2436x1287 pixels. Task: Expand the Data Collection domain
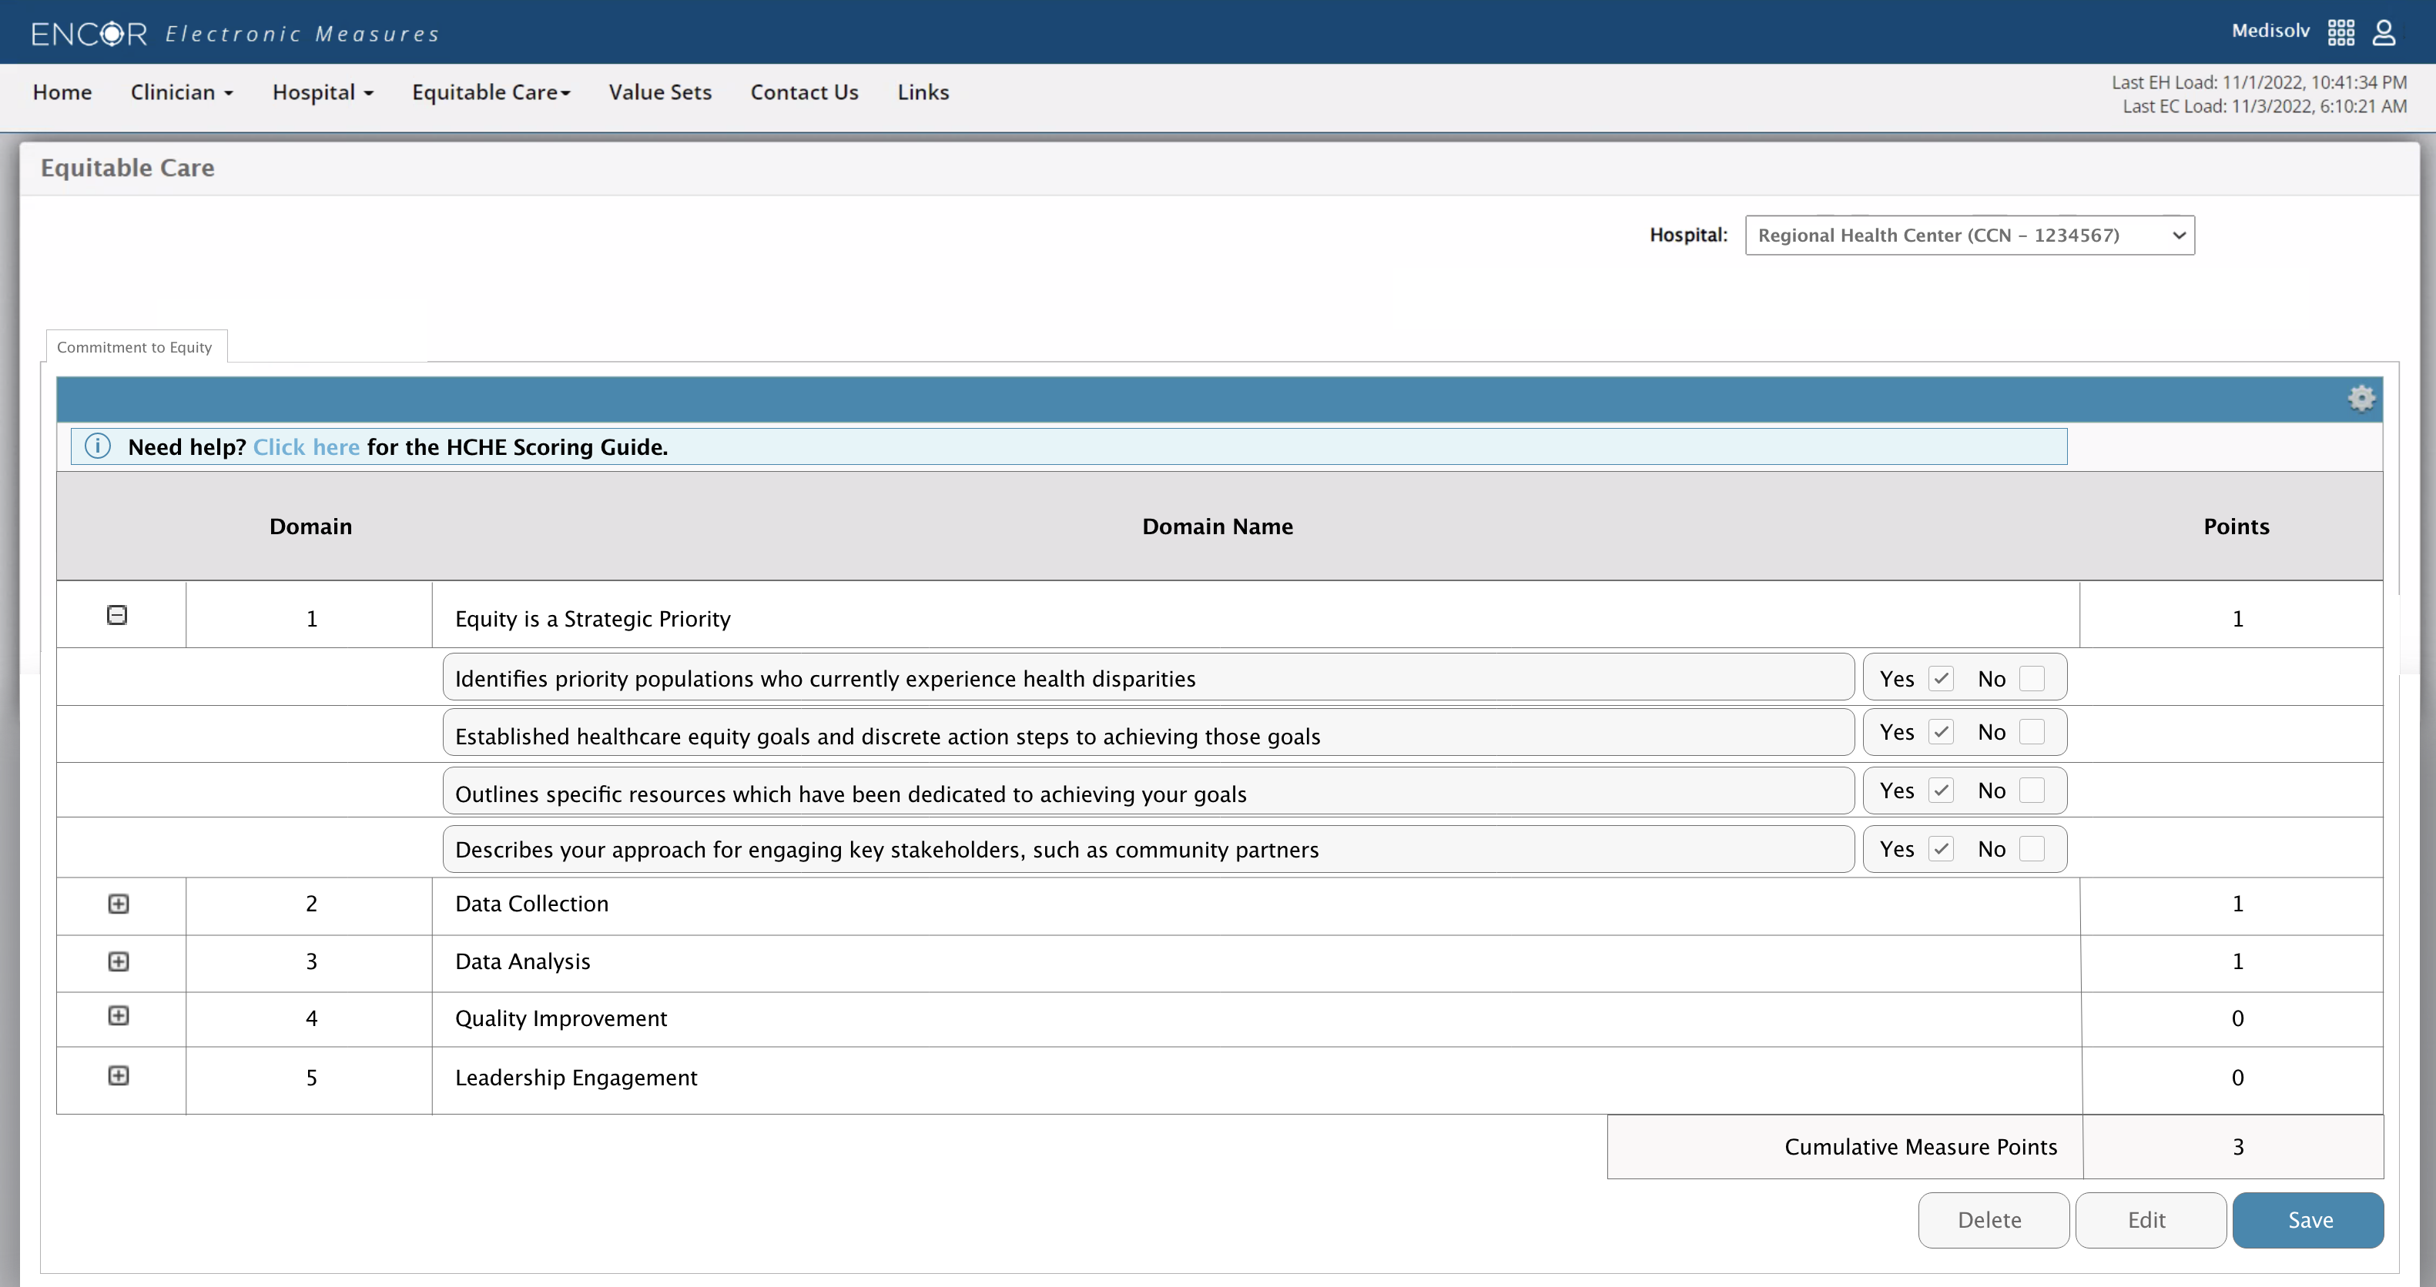[118, 904]
